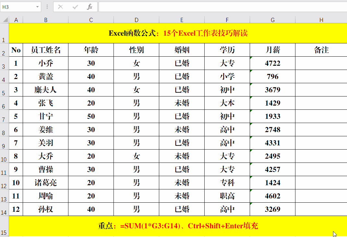Select column D header
The height and width of the screenshot is (237, 347).
tap(136, 20)
